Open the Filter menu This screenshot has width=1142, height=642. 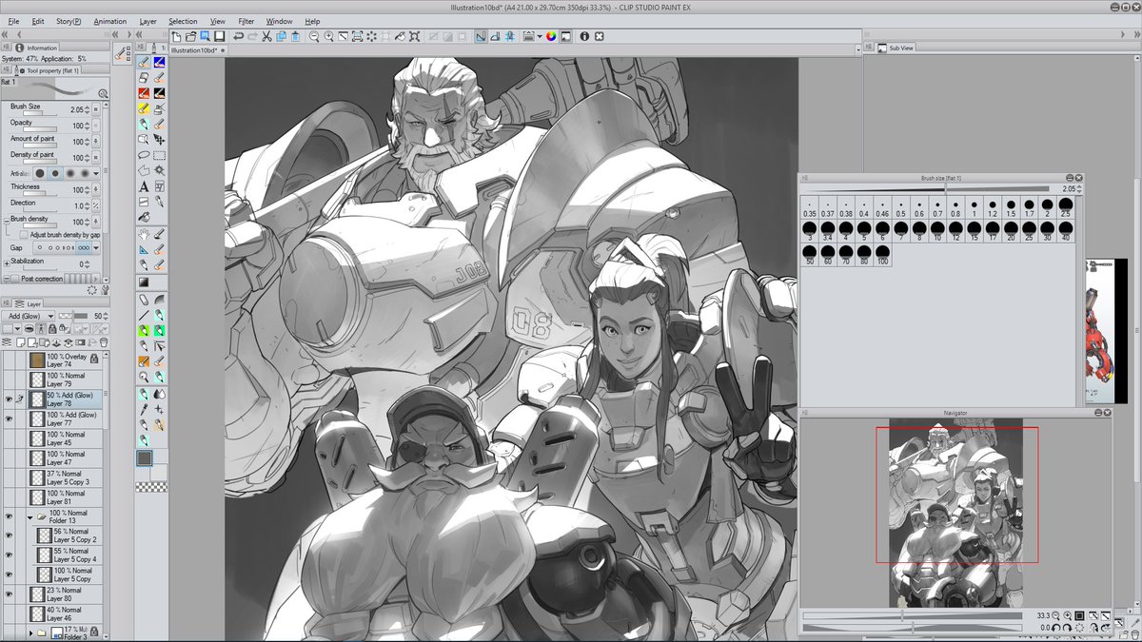pos(246,21)
